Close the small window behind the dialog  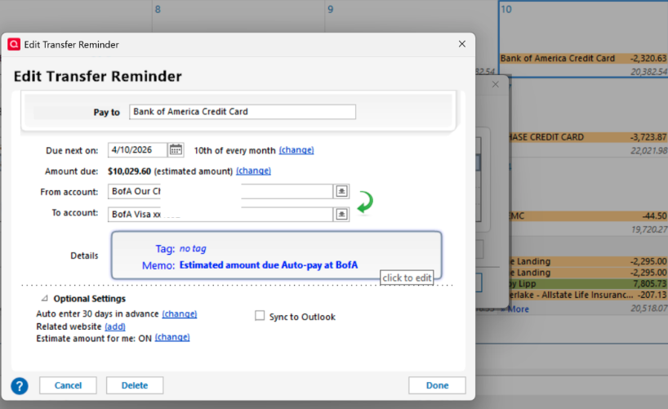point(495,84)
